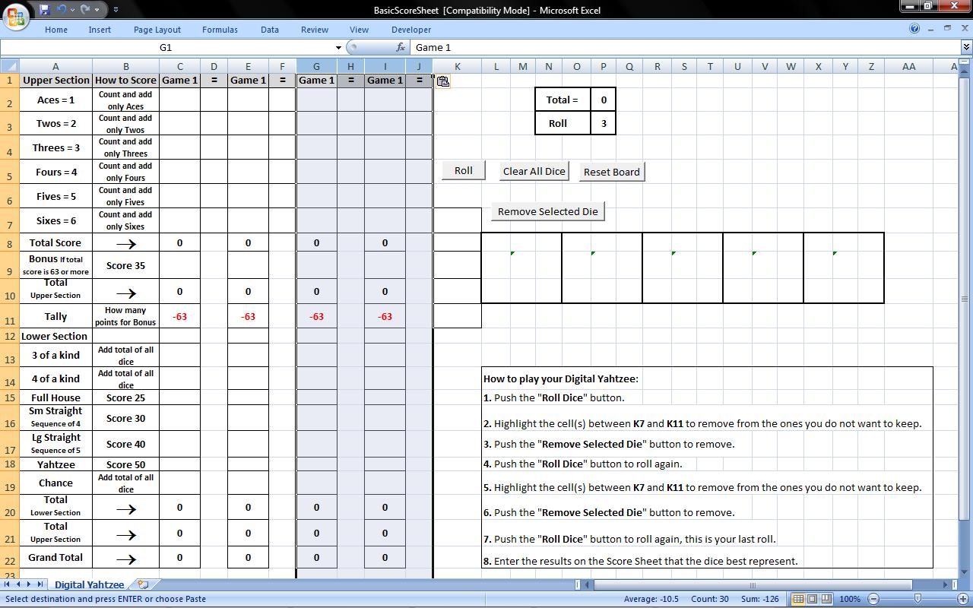The height and width of the screenshot is (608, 973).
Task: Insert a new worksheet tab
Action: (142, 584)
